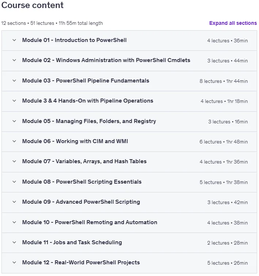Open Module 09 - Advanced PowerShell Scripting section
Viewport: 259px width, 276px height.
click(129, 202)
